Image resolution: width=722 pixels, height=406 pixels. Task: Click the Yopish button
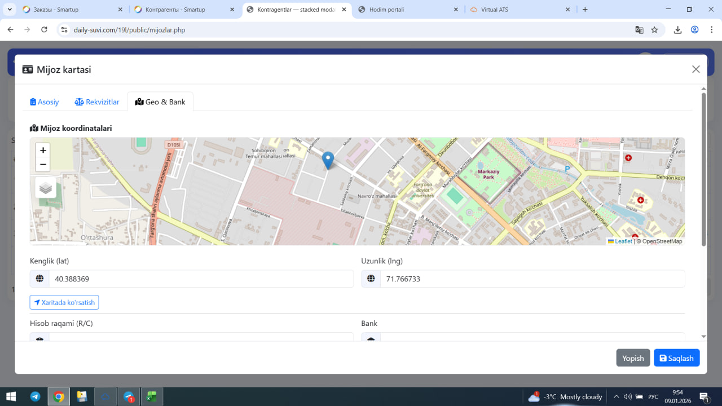(x=633, y=358)
